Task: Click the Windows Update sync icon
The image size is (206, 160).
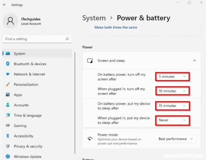Action: [8, 156]
